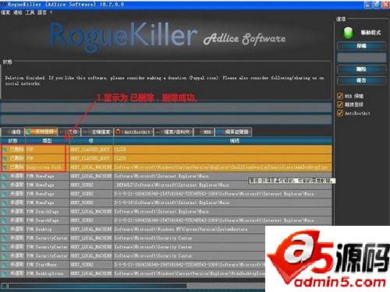Click the scrollbar left arrow button
The width and height of the screenshot is (390, 292).
coord(4,286)
